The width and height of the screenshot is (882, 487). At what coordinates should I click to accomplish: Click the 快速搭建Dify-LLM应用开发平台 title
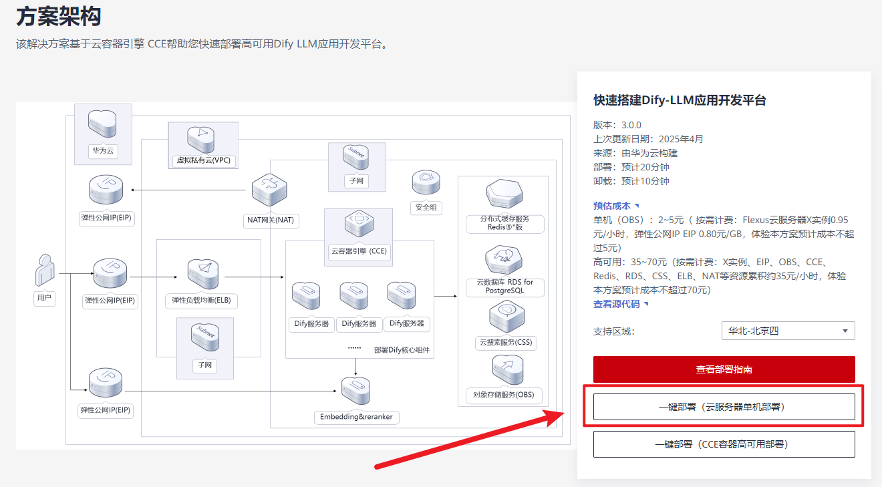(680, 101)
